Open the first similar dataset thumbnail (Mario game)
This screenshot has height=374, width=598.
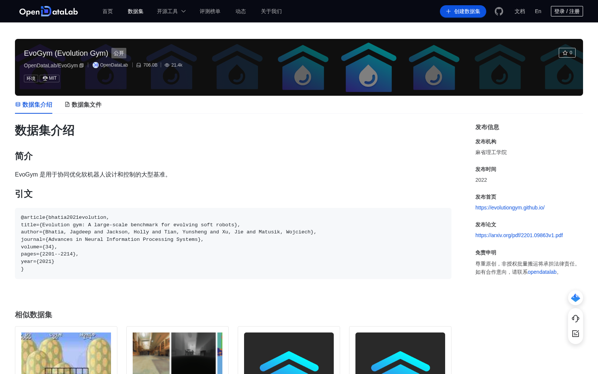tap(66, 353)
